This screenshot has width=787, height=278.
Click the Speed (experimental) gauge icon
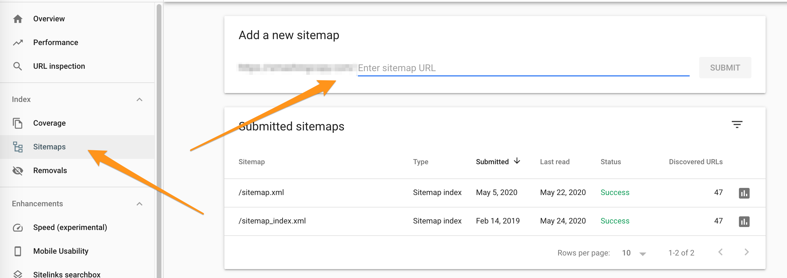coord(18,228)
